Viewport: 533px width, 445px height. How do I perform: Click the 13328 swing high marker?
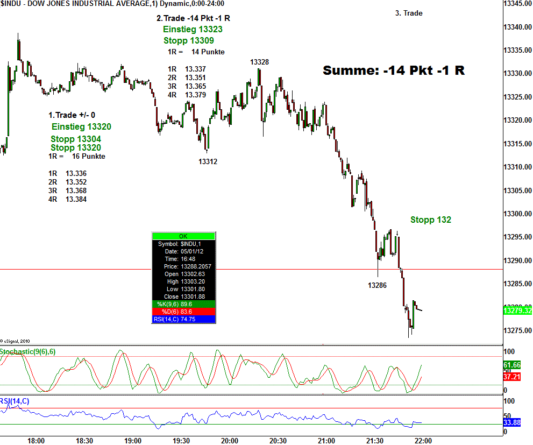click(259, 62)
